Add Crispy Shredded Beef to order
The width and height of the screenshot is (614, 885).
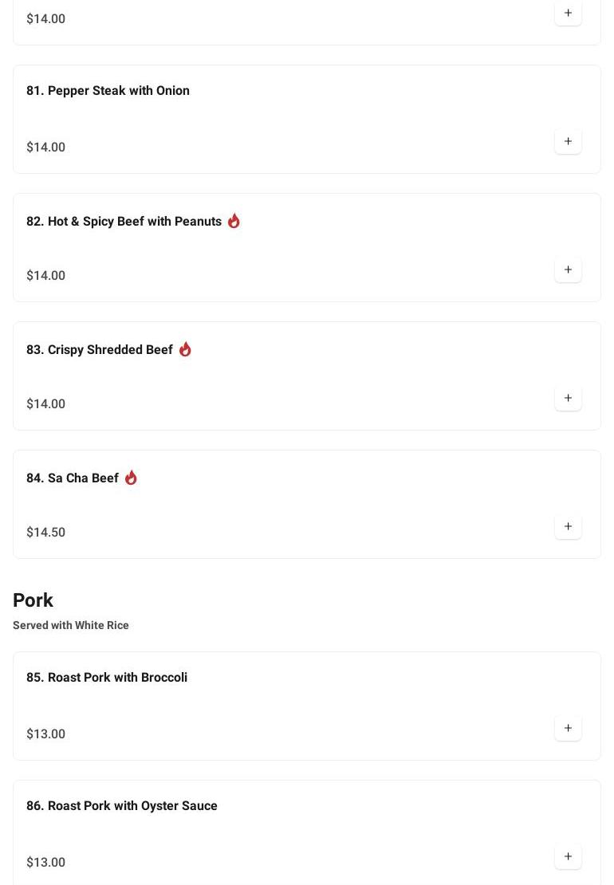tap(568, 399)
